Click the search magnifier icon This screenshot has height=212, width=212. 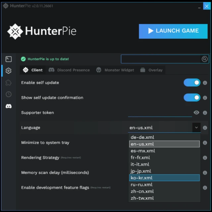click(205, 59)
